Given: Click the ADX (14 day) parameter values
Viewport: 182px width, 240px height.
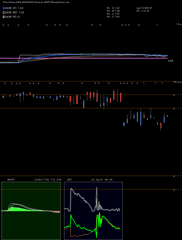Looking at the screenshot, I should pos(102,180).
